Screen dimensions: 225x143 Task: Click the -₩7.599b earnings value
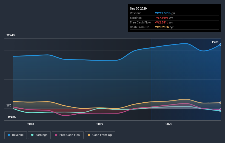(162, 18)
